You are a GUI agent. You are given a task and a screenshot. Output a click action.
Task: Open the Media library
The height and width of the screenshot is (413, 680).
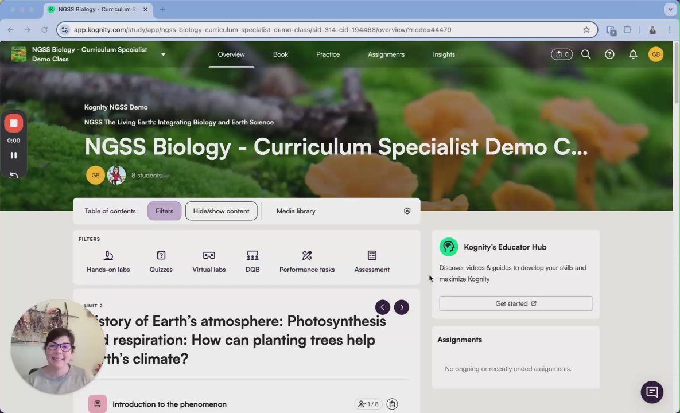tap(296, 211)
